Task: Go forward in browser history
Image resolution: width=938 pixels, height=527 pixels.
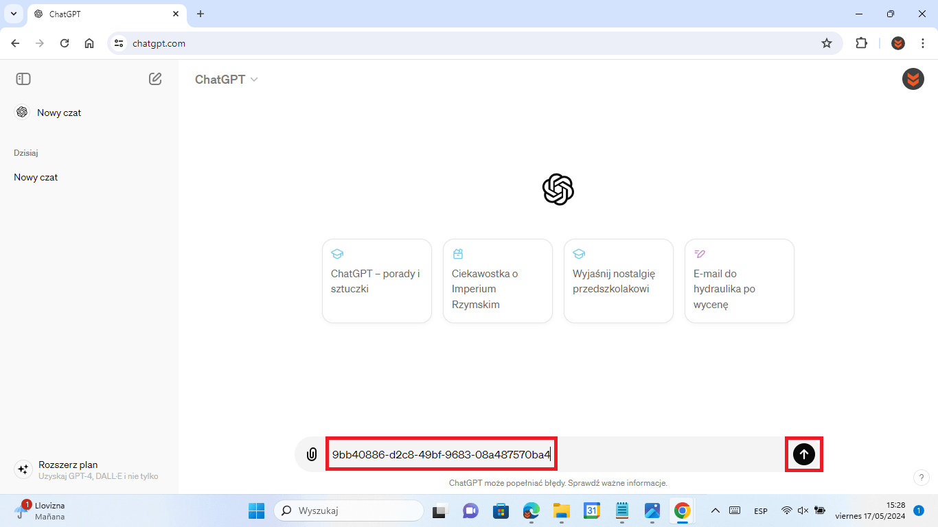Action: point(40,43)
